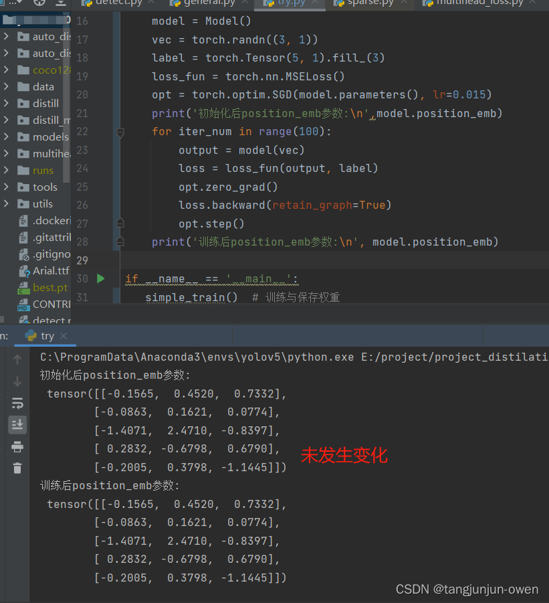Run the script with the green arrow gutter icon

pos(101,278)
